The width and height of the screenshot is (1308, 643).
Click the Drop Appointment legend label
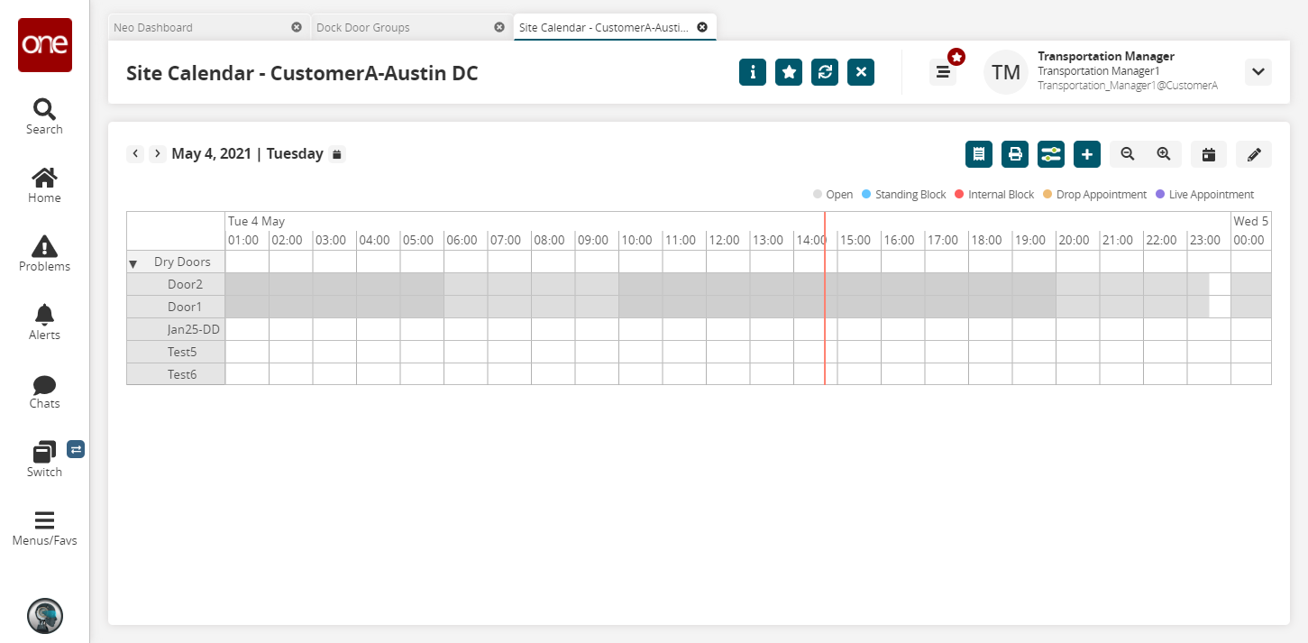[x=1102, y=195]
